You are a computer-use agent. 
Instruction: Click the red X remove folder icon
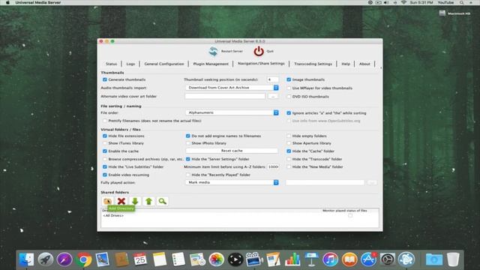point(121,201)
